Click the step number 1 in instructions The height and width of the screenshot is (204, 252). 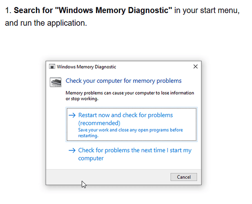pos(8,11)
